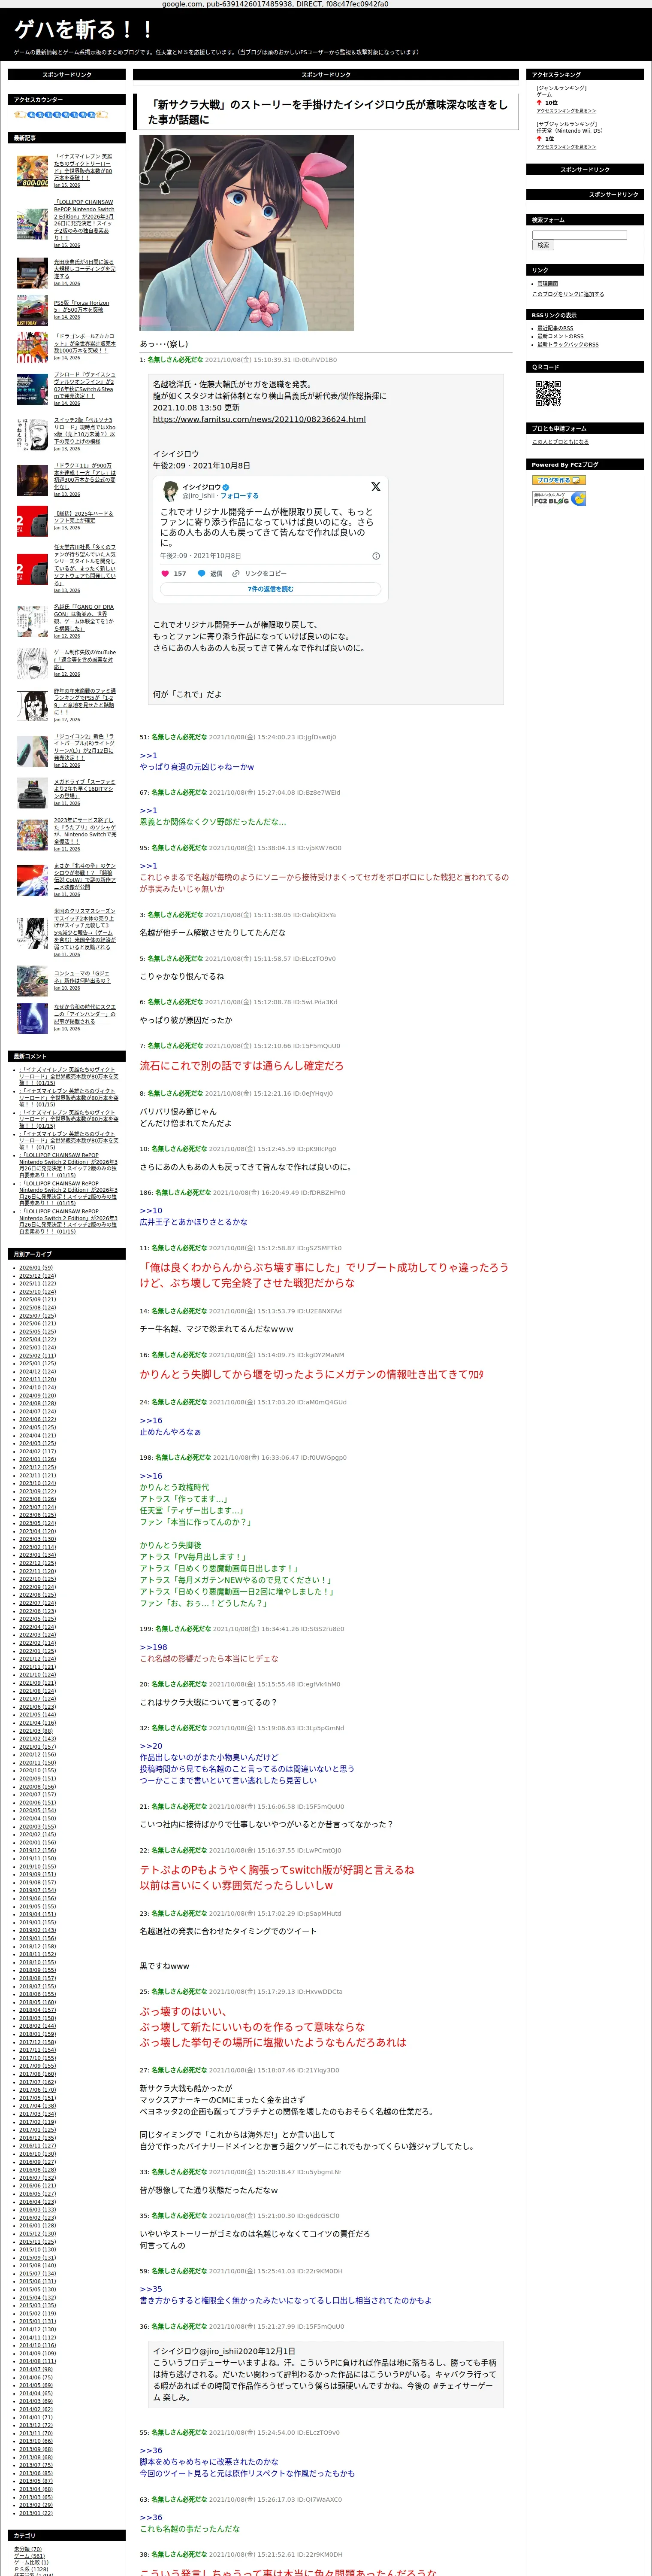Open 任天堂古川社長 article link
This screenshot has width=652, height=2576.
click(85, 565)
